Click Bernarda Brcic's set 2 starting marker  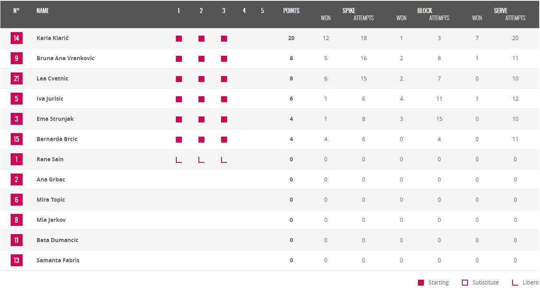pyautogui.click(x=201, y=139)
